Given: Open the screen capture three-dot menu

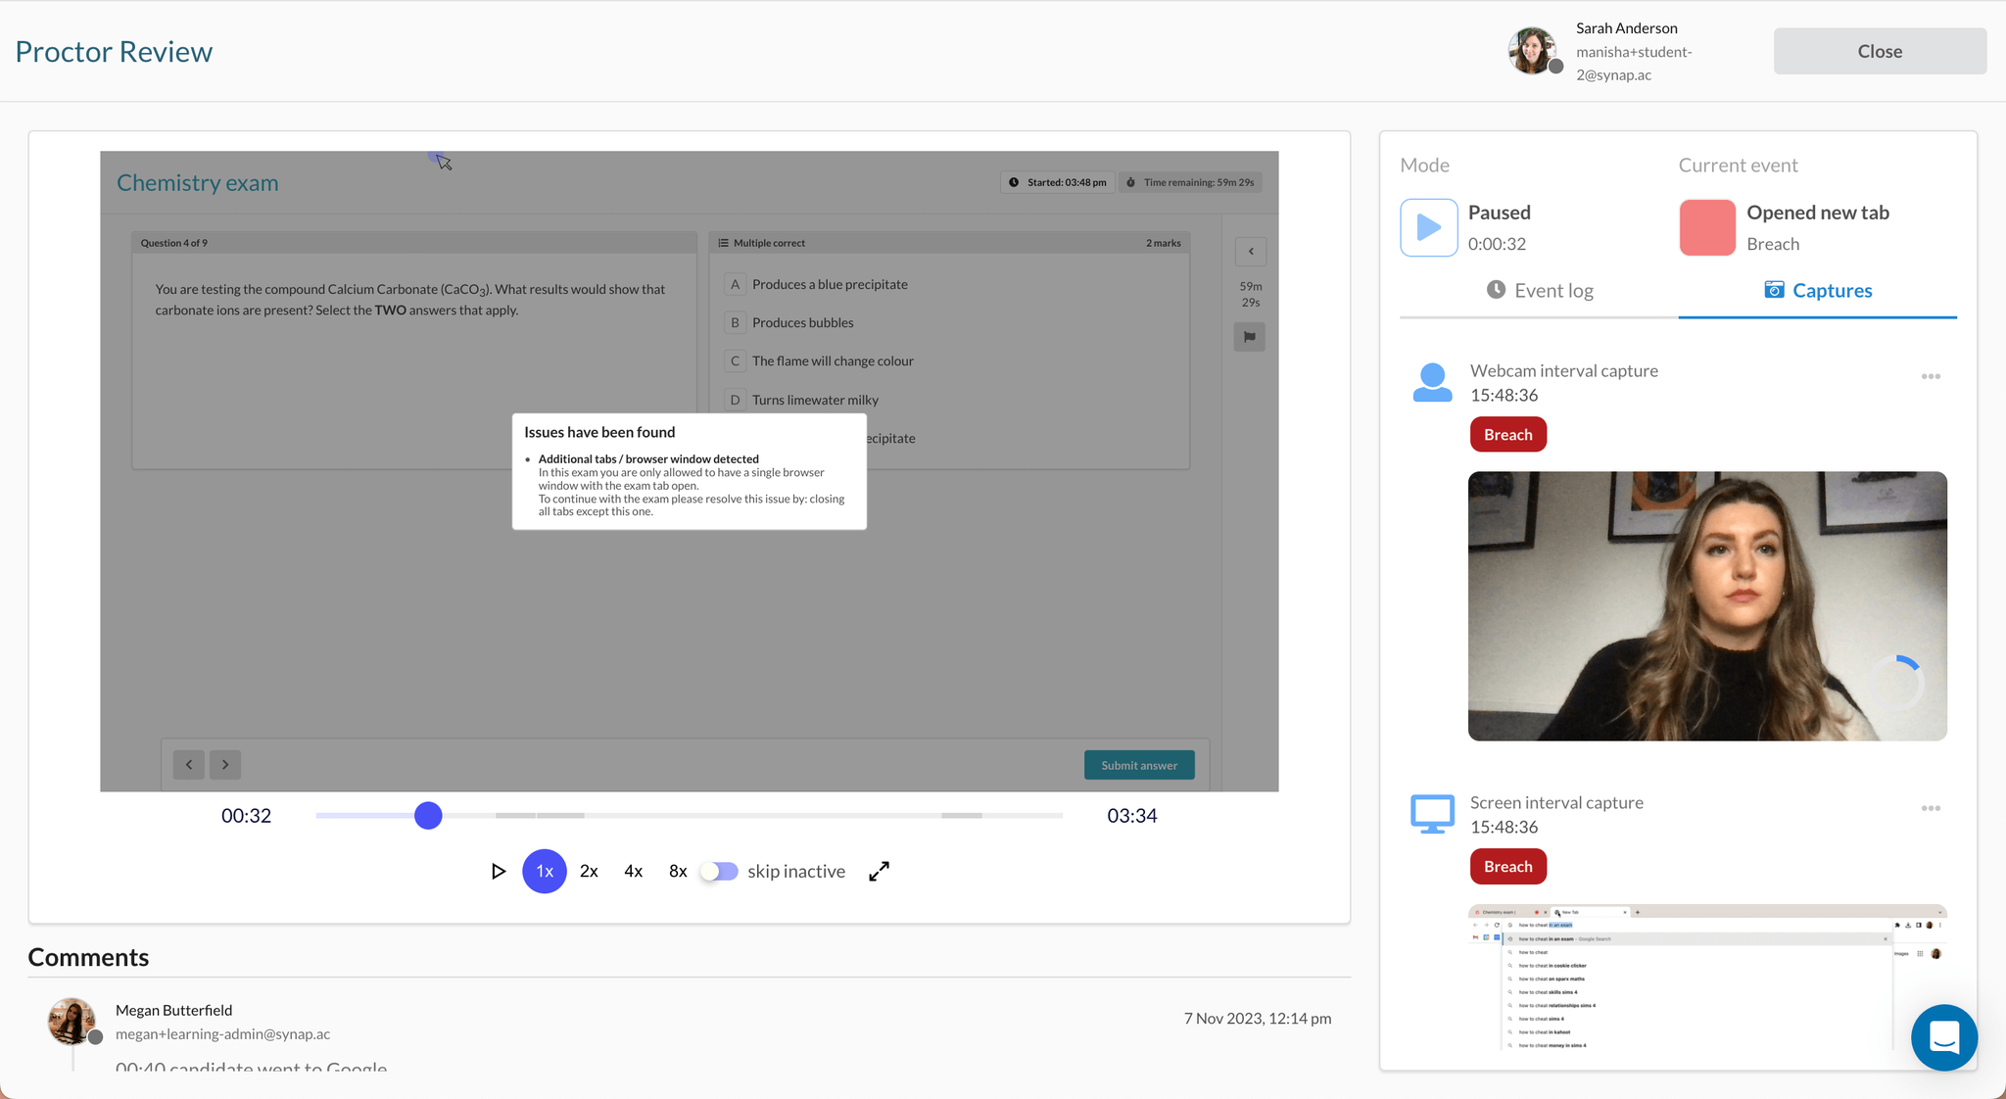Looking at the screenshot, I should pyautogui.click(x=1931, y=808).
